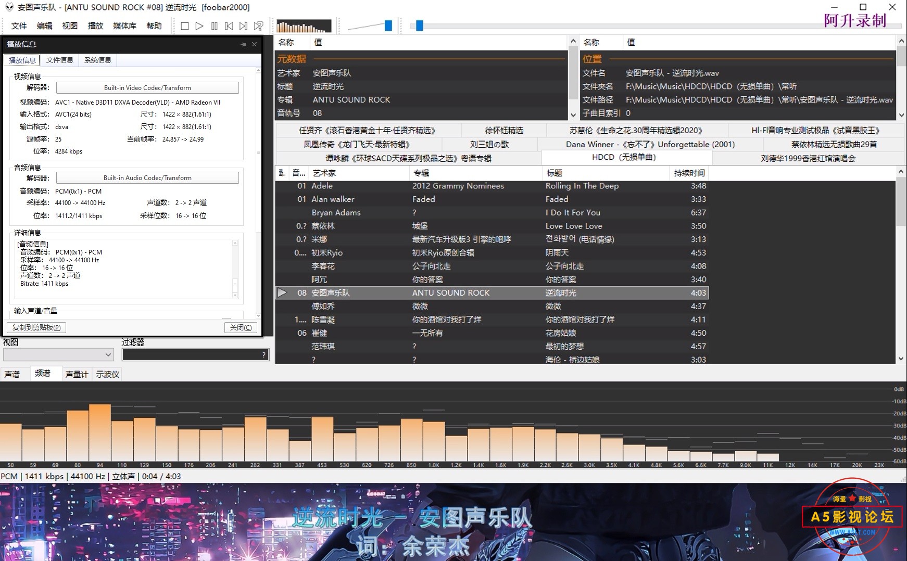Click the volume slider handle
The image size is (907, 561).
388,25
